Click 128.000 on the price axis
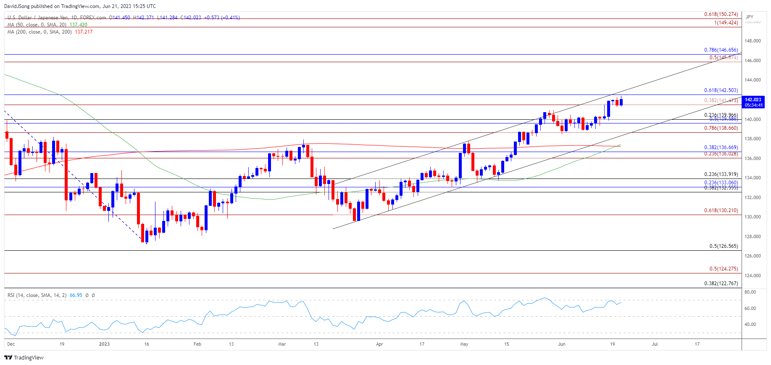 coord(753,237)
